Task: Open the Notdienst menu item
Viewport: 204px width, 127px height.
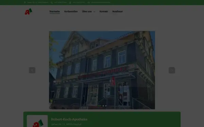Action: pyautogui.click(x=118, y=12)
